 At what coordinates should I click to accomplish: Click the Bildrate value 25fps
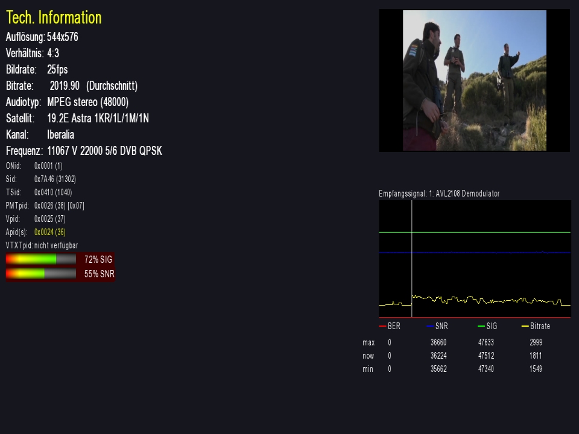[57, 69]
